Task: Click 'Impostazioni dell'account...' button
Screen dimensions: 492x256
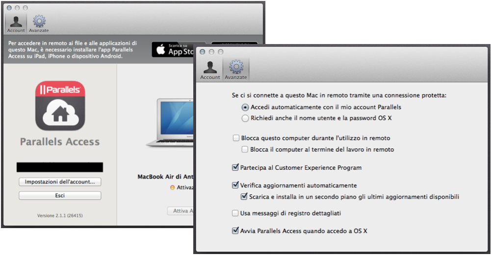Action: [x=60, y=182]
